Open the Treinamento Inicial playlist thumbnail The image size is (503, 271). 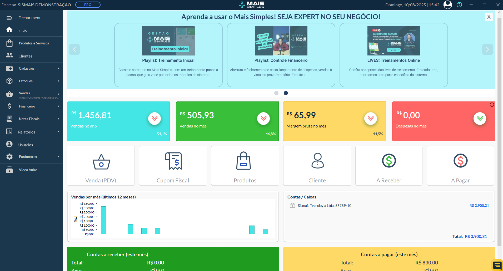(168, 41)
